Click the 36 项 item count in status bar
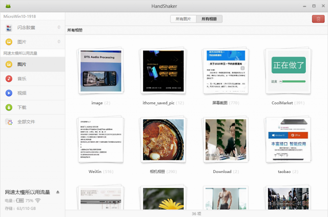This screenshot has width=328, height=217. (196, 213)
